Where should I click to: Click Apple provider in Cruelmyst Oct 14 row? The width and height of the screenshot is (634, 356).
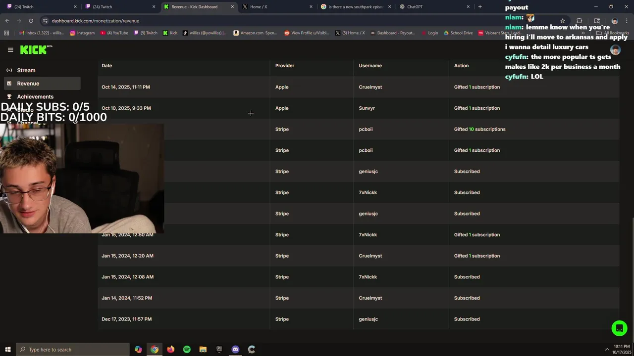(282, 87)
